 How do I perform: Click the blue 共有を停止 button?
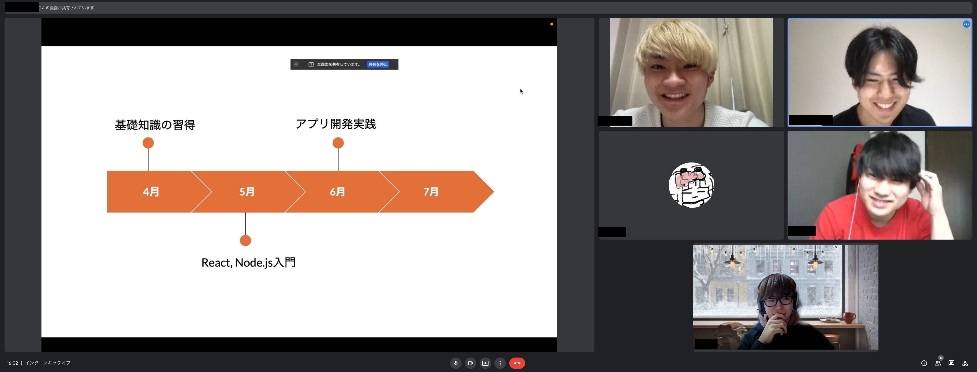pos(378,64)
